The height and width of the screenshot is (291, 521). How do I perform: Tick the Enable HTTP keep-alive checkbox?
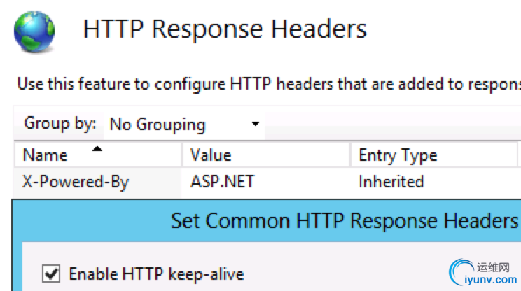[x=51, y=274]
